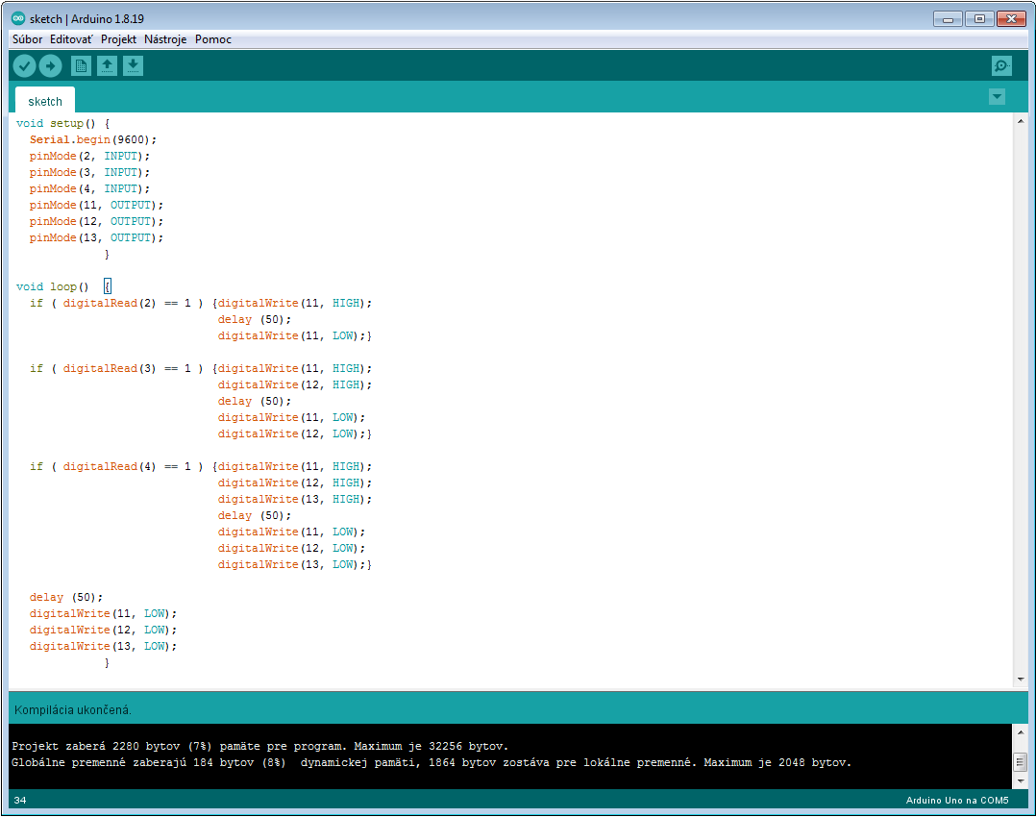The width and height of the screenshot is (1036, 817).
Task: Click the pinMode(2, INPUT) line
Action: pos(90,156)
